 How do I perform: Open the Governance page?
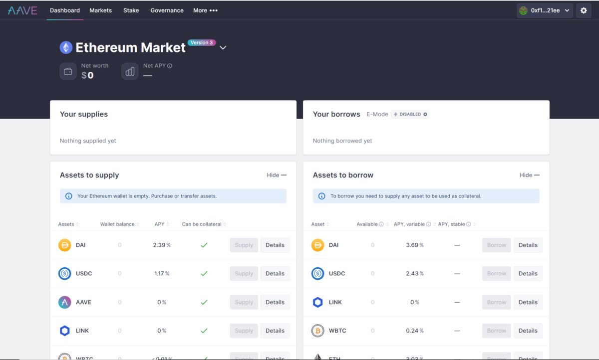[167, 10]
